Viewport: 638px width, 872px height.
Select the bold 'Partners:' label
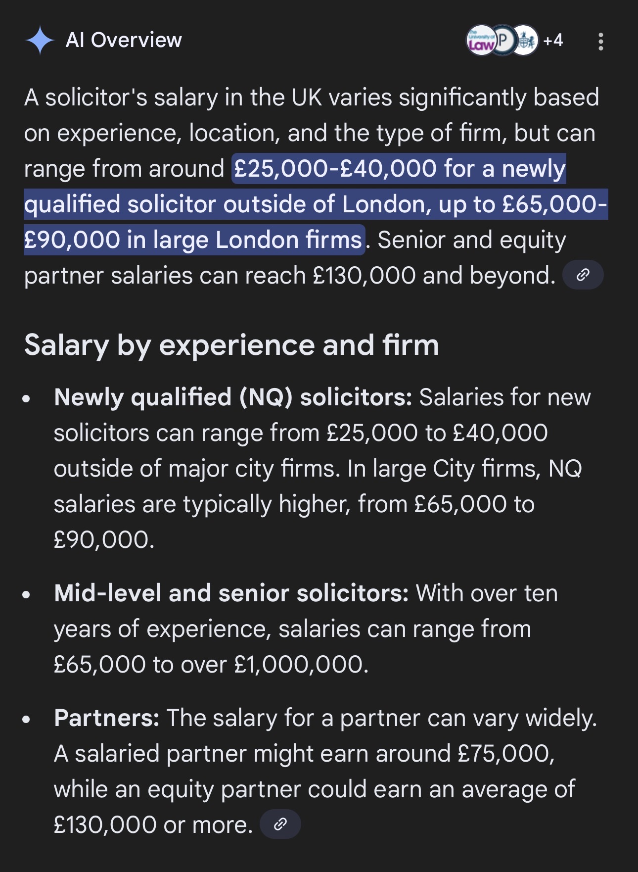pyautogui.click(x=107, y=718)
